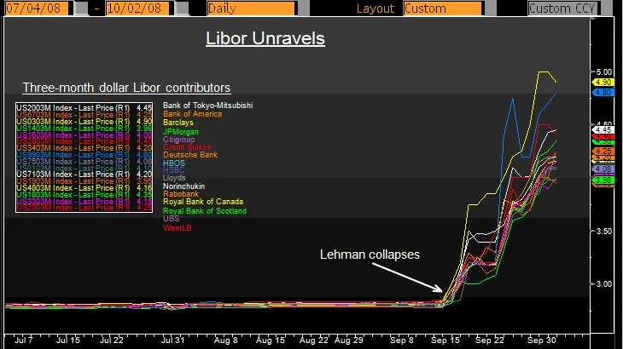
Task: Click the Credit Suisse label
Action: (x=187, y=147)
